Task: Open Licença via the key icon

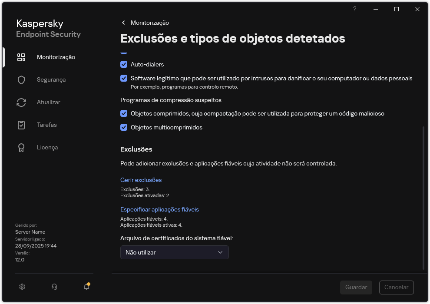Action: pos(21,147)
